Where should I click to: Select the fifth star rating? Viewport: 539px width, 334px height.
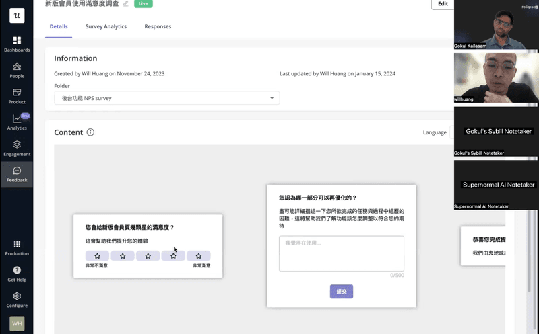[x=199, y=256]
